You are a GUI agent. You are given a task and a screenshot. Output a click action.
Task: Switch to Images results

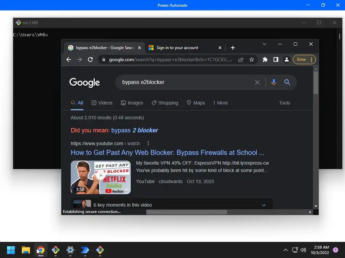tap(132, 103)
